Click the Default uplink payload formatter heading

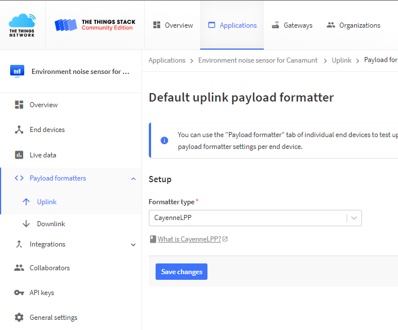[241, 98]
